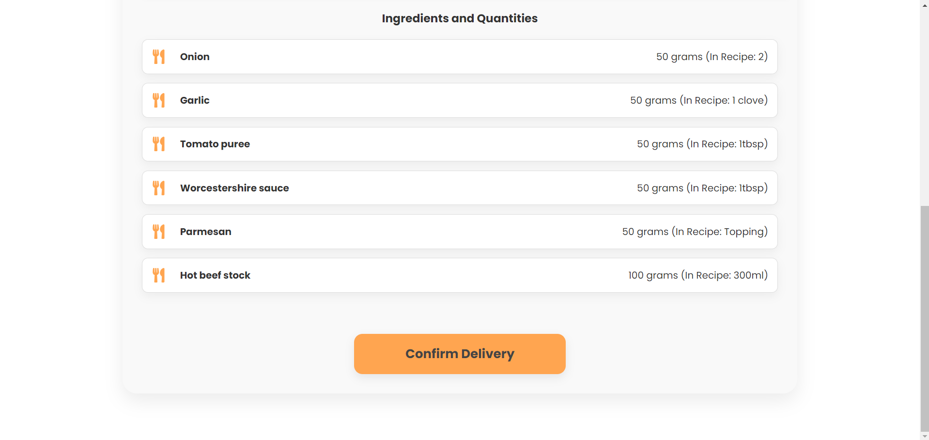Select the Parmesan ingredient name
This screenshot has width=929, height=440.
[206, 232]
